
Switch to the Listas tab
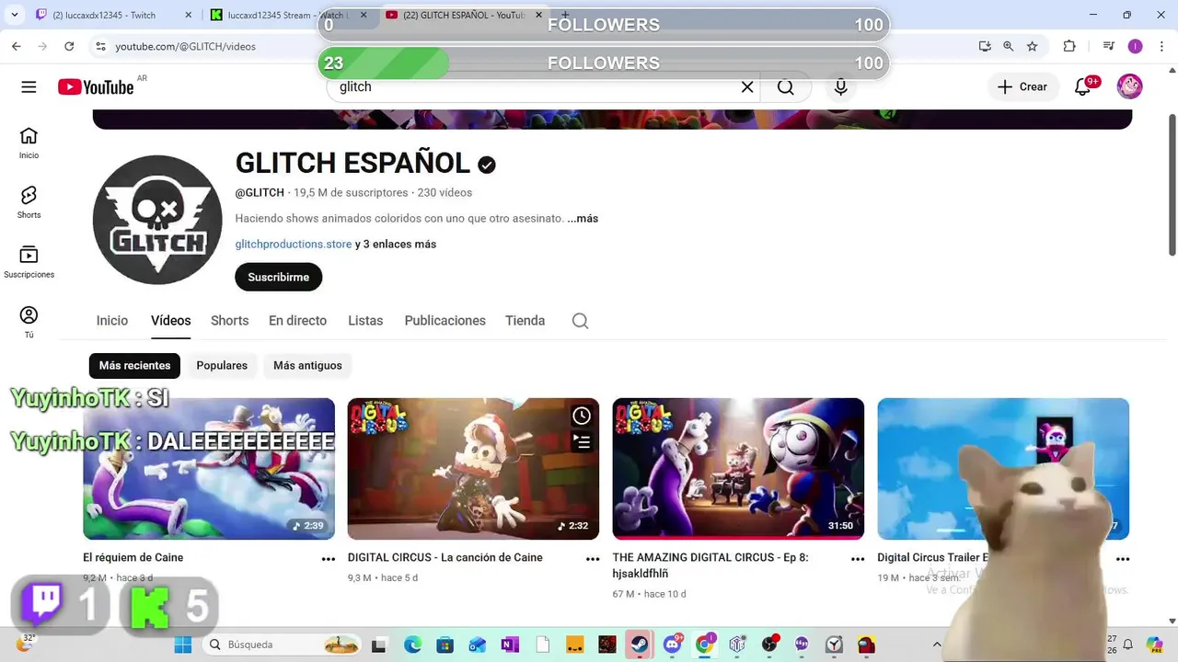pos(365,321)
